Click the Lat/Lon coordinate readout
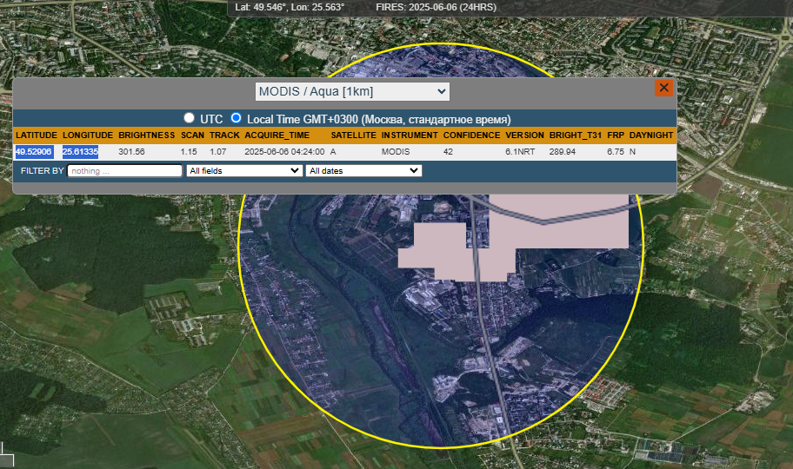 (x=290, y=7)
